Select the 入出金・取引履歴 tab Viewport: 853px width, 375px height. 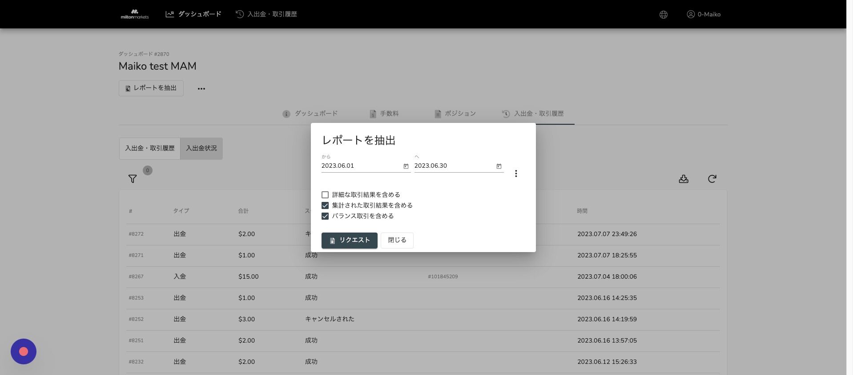pos(533,114)
